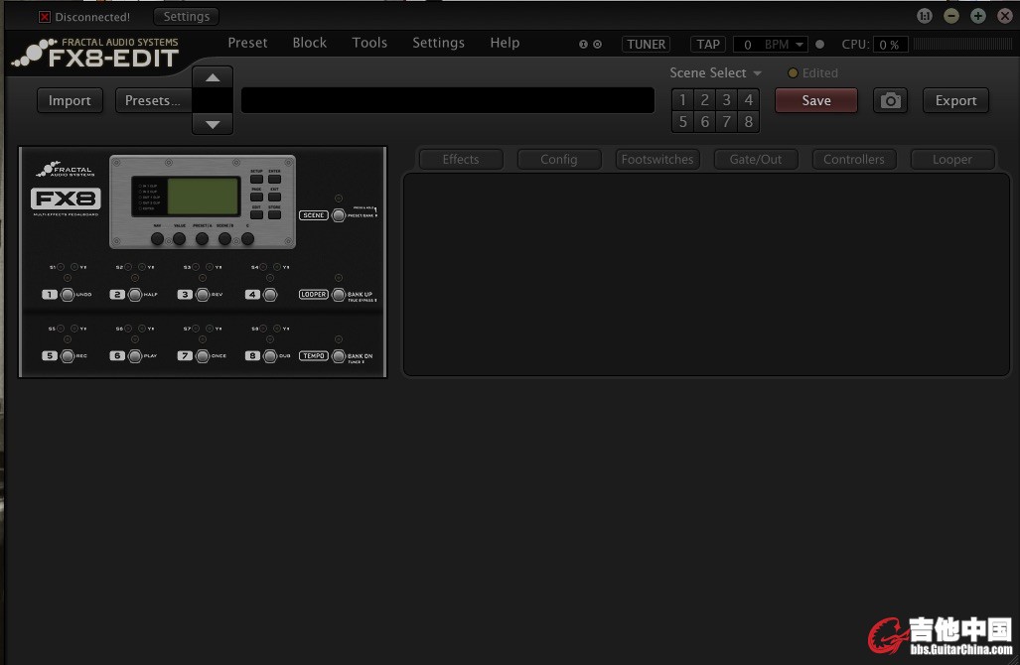Click the Import button
Image resolution: width=1020 pixels, height=665 pixels.
[x=70, y=101]
